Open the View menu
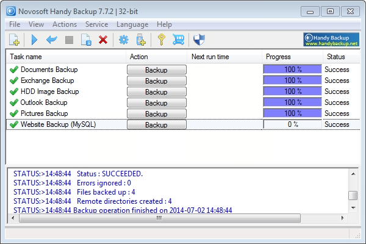 [x=36, y=24]
